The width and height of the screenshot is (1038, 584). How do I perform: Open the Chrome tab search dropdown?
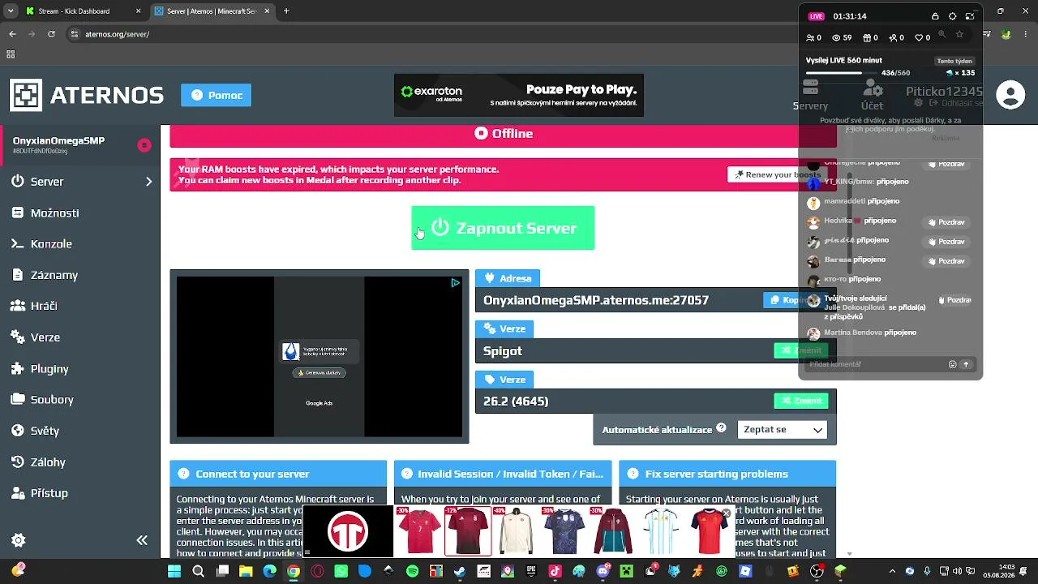click(x=11, y=11)
